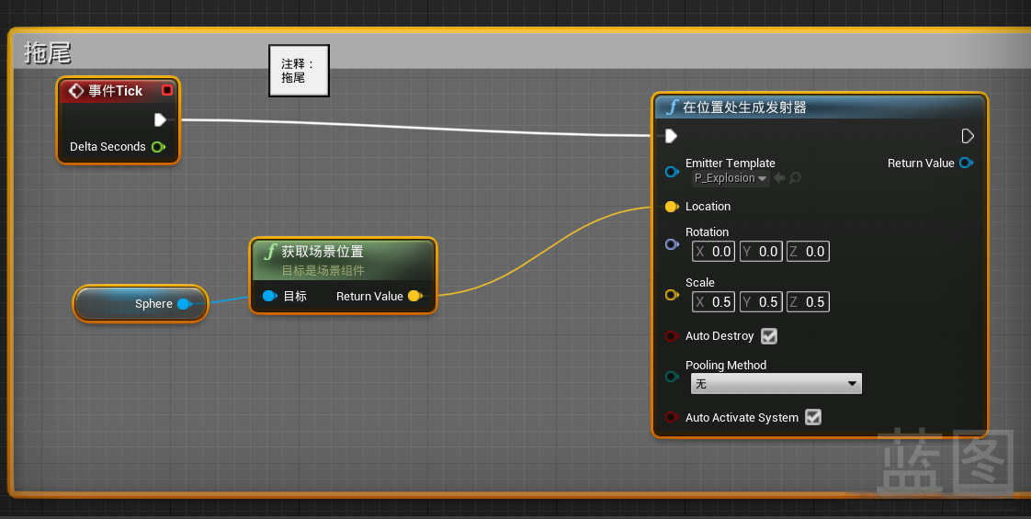Click the 注释: 拖尾 tooltip box
Image resolution: width=1031 pixels, height=519 pixels.
click(x=299, y=71)
